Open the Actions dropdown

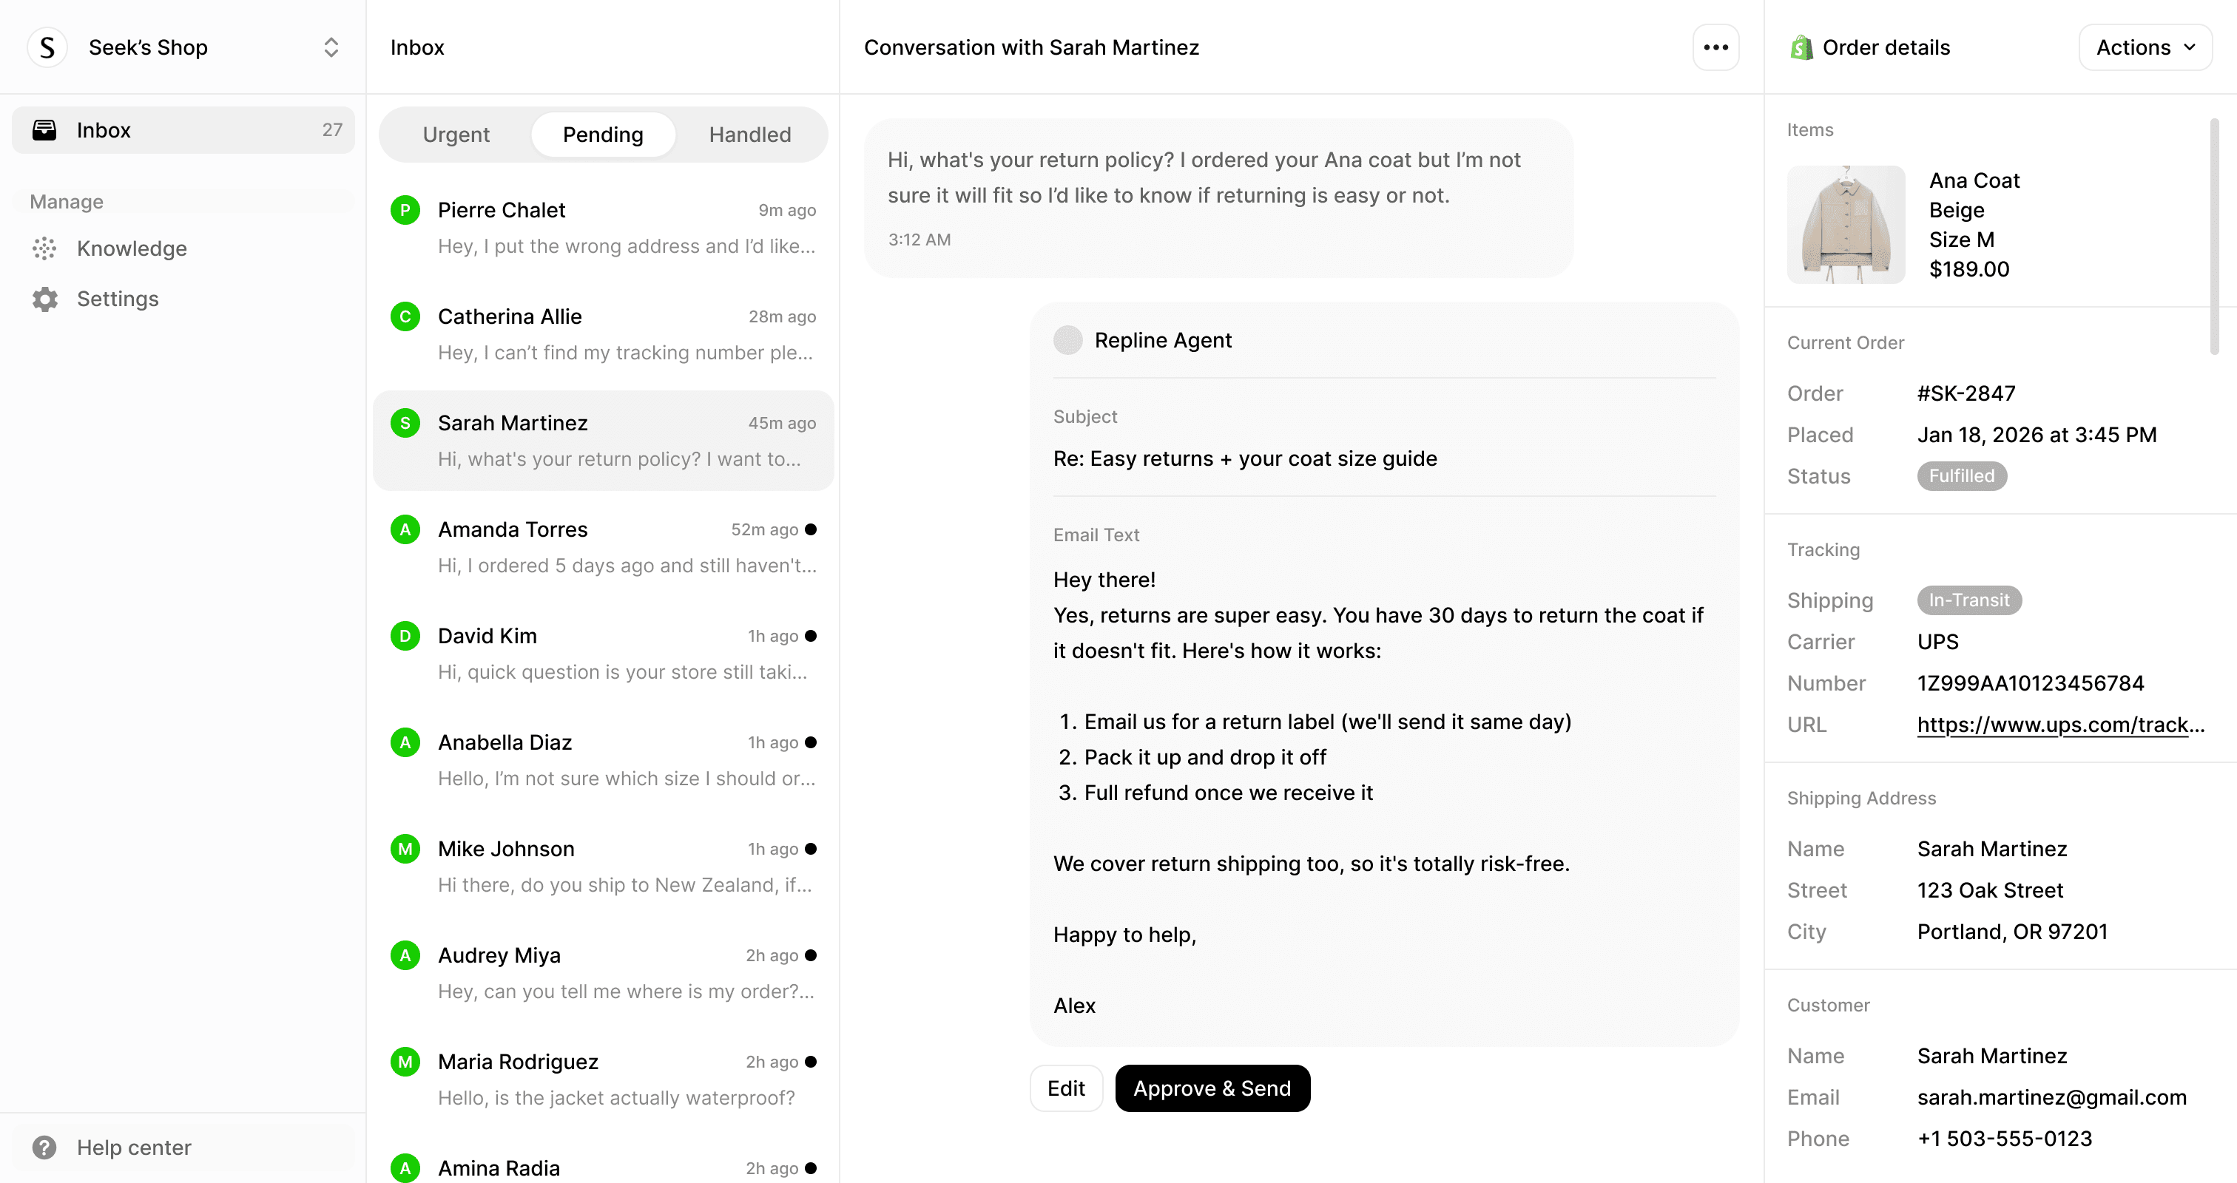(2144, 48)
